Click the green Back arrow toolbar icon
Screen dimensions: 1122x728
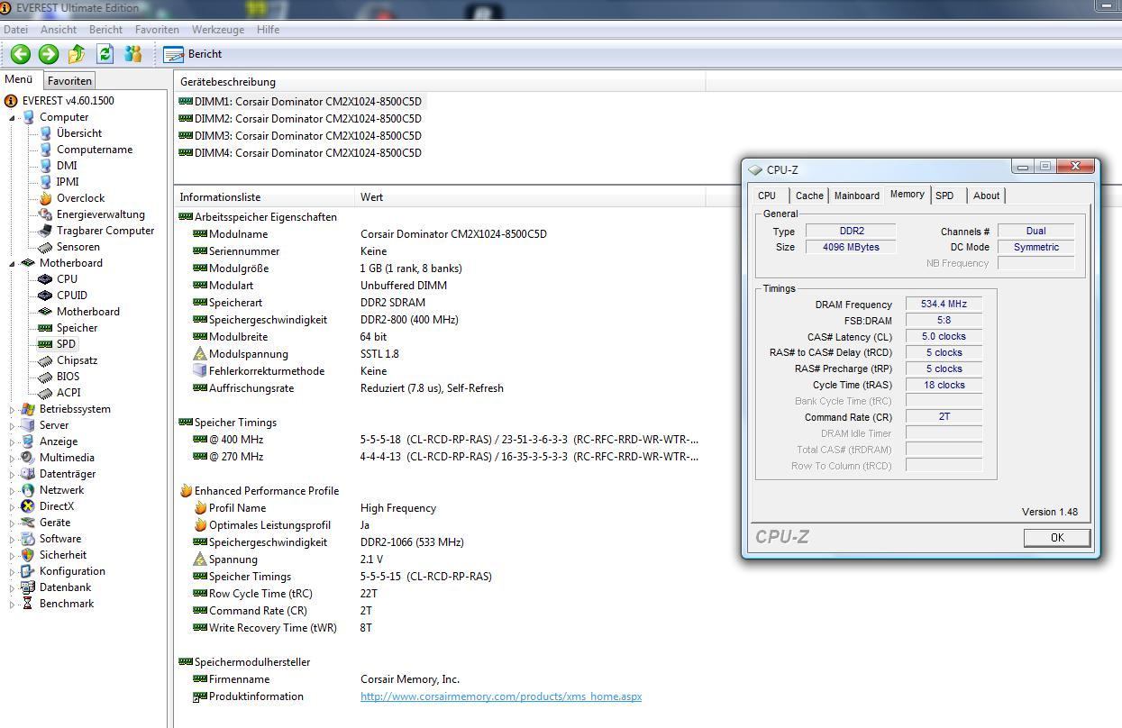pos(21,54)
